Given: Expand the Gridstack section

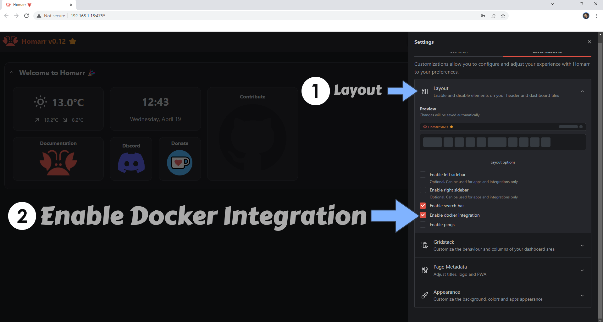Looking at the screenshot, I should coord(582,245).
